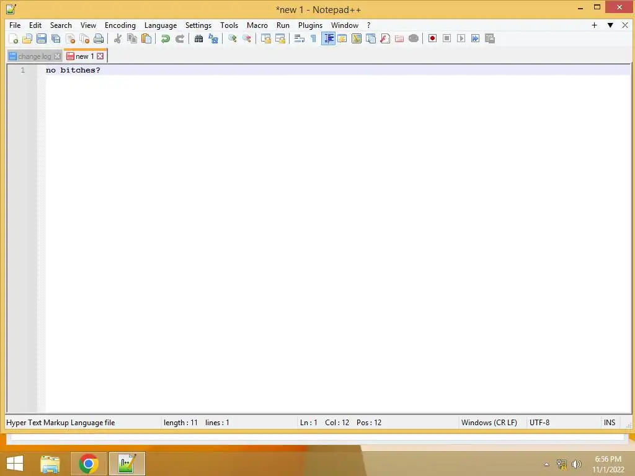Open the Encoding menu
The width and height of the screenshot is (635, 476).
(120, 25)
